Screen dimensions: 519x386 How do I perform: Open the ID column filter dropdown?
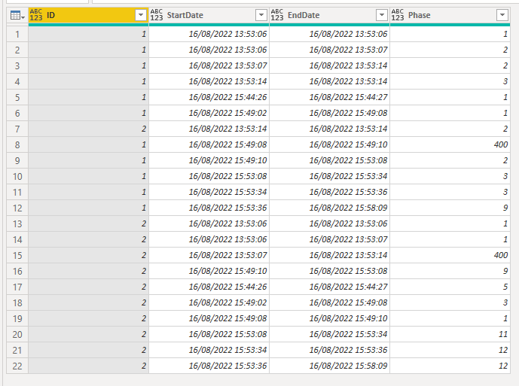coord(141,15)
